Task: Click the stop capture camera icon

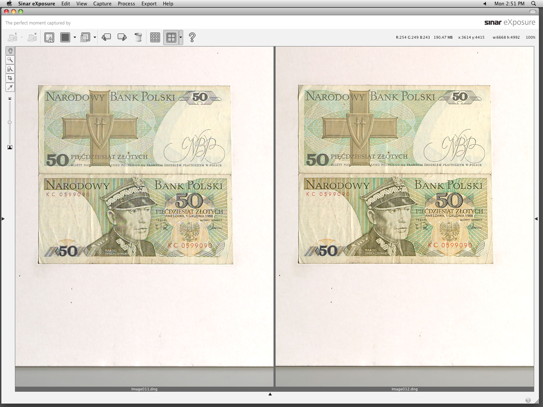Action: pyautogui.click(x=32, y=37)
